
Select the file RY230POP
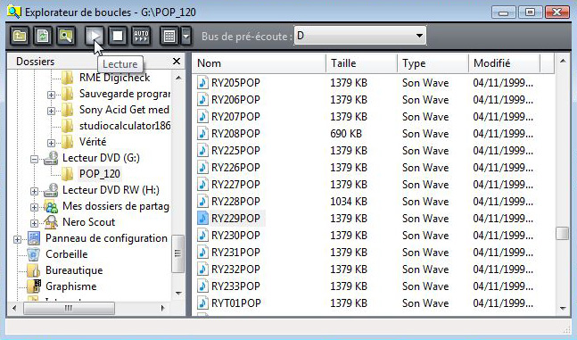[x=235, y=236]
